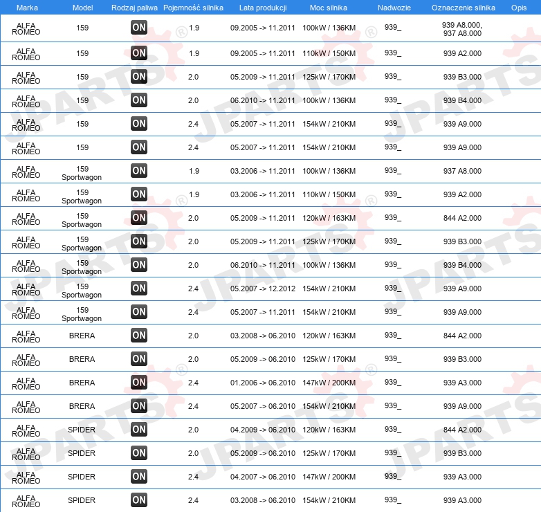Viewport: 541px width, 512px height.
Task: Click the ON fuel icon for 159 2.0 125kW/170KM
Action: 139,77
